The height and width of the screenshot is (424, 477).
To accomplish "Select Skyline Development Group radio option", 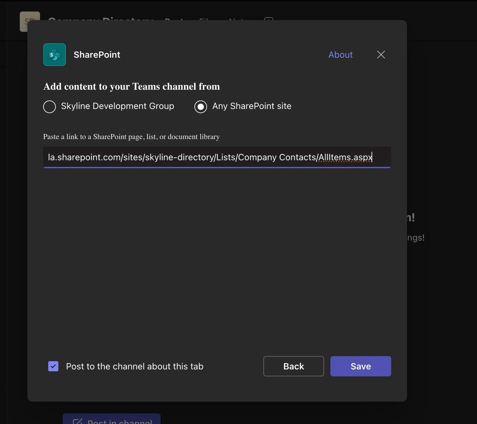I will point(49,106).
